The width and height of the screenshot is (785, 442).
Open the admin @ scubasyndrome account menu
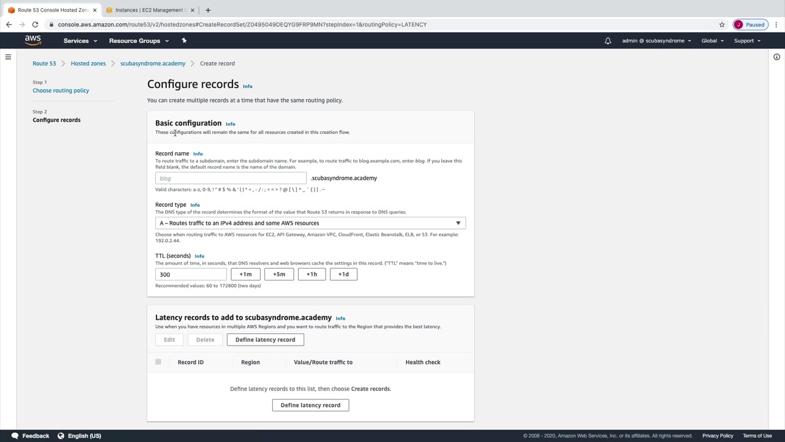coord(656,41)
